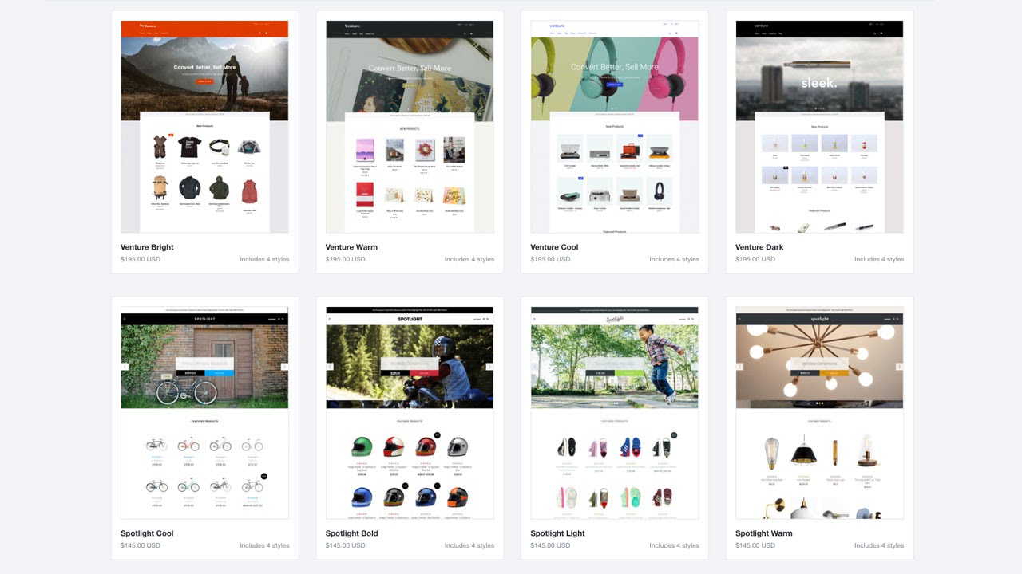Select the $145.00 USD price under Spotlight Light

point(550,545)
